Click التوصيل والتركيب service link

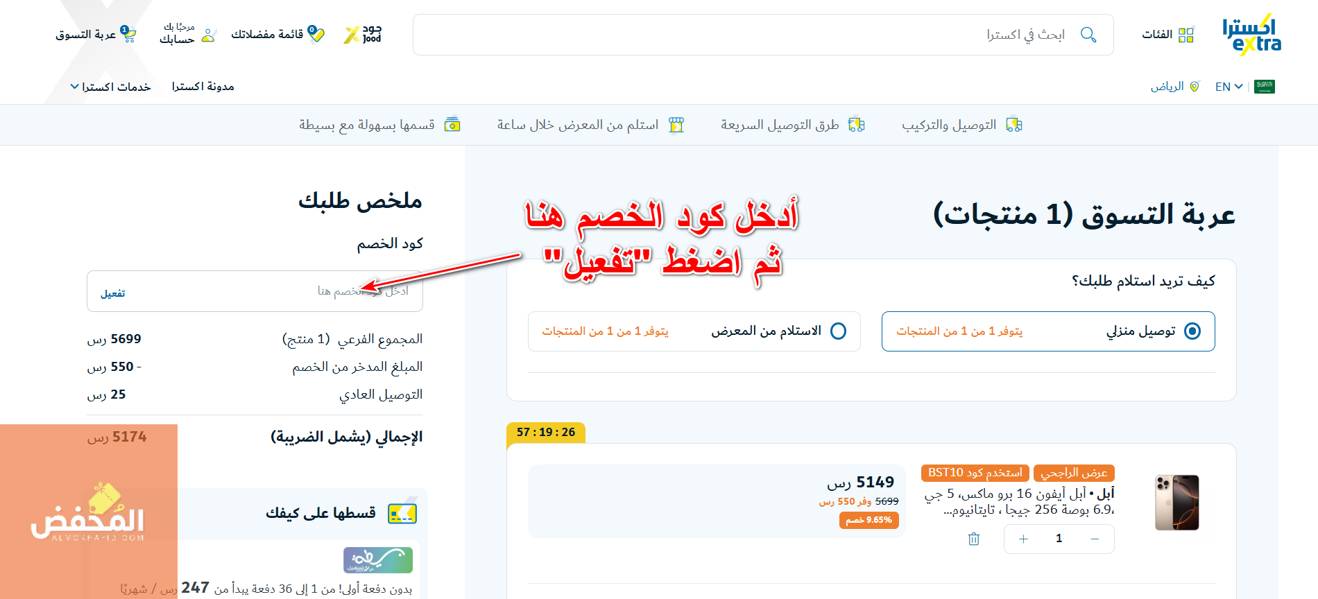pyautogui.click(x=949, y=125)
